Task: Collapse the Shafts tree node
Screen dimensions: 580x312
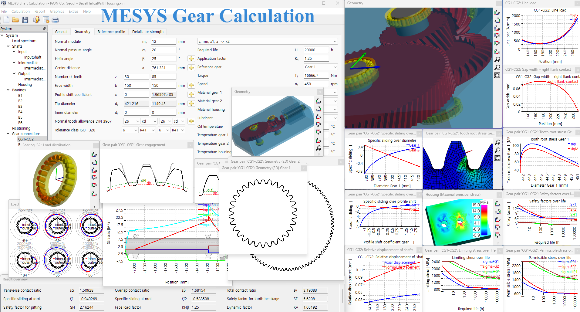Action: (x=8, y=46)
